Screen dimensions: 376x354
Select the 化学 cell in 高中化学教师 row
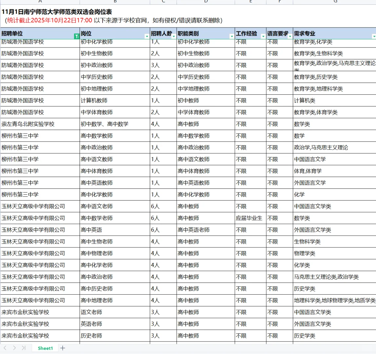click(x=334, y=195)
